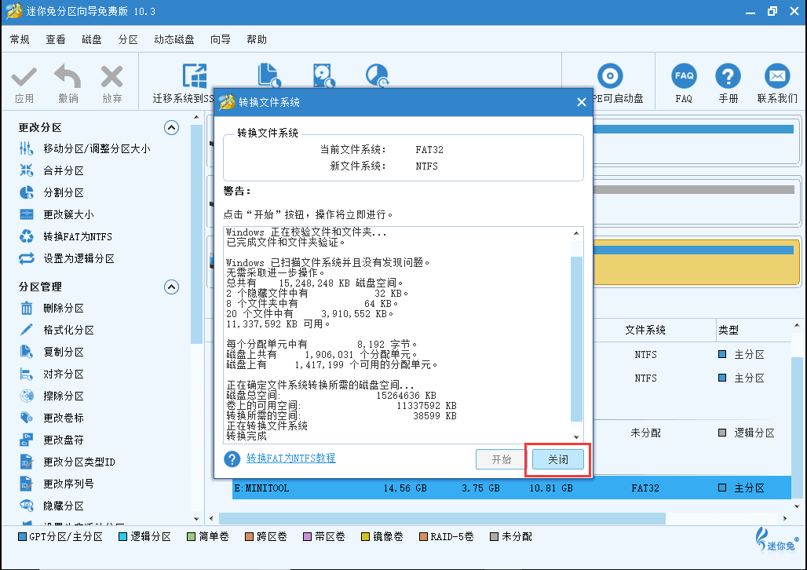Select Align Partition (对齐分区)
Image resolution: width=807 pixels, height=570 pixels.
click(52, 375)
